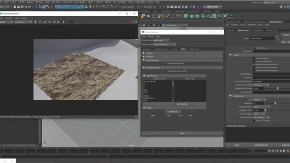Viewport: 290px width, 163px height.
Task: Click the Focus button in Attribute Editor
Action: click(286, 35)
